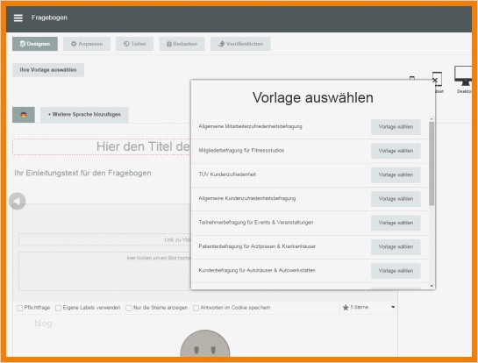Open the Teilen tab

coord(134,44)
